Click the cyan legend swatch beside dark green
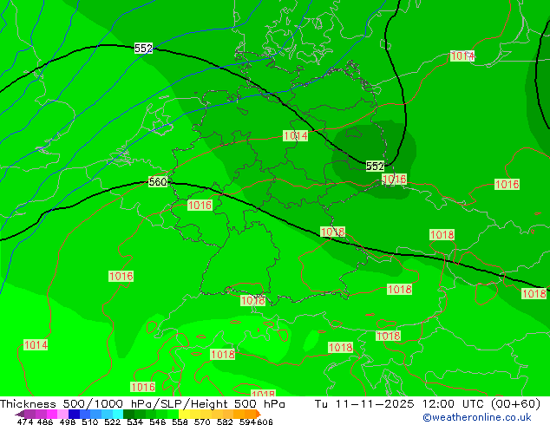 pos(118,414)
